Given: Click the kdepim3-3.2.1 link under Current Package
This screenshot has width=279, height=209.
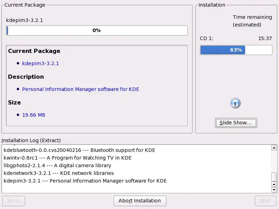Looking at the screenshot, I should [x=40, y=63].
